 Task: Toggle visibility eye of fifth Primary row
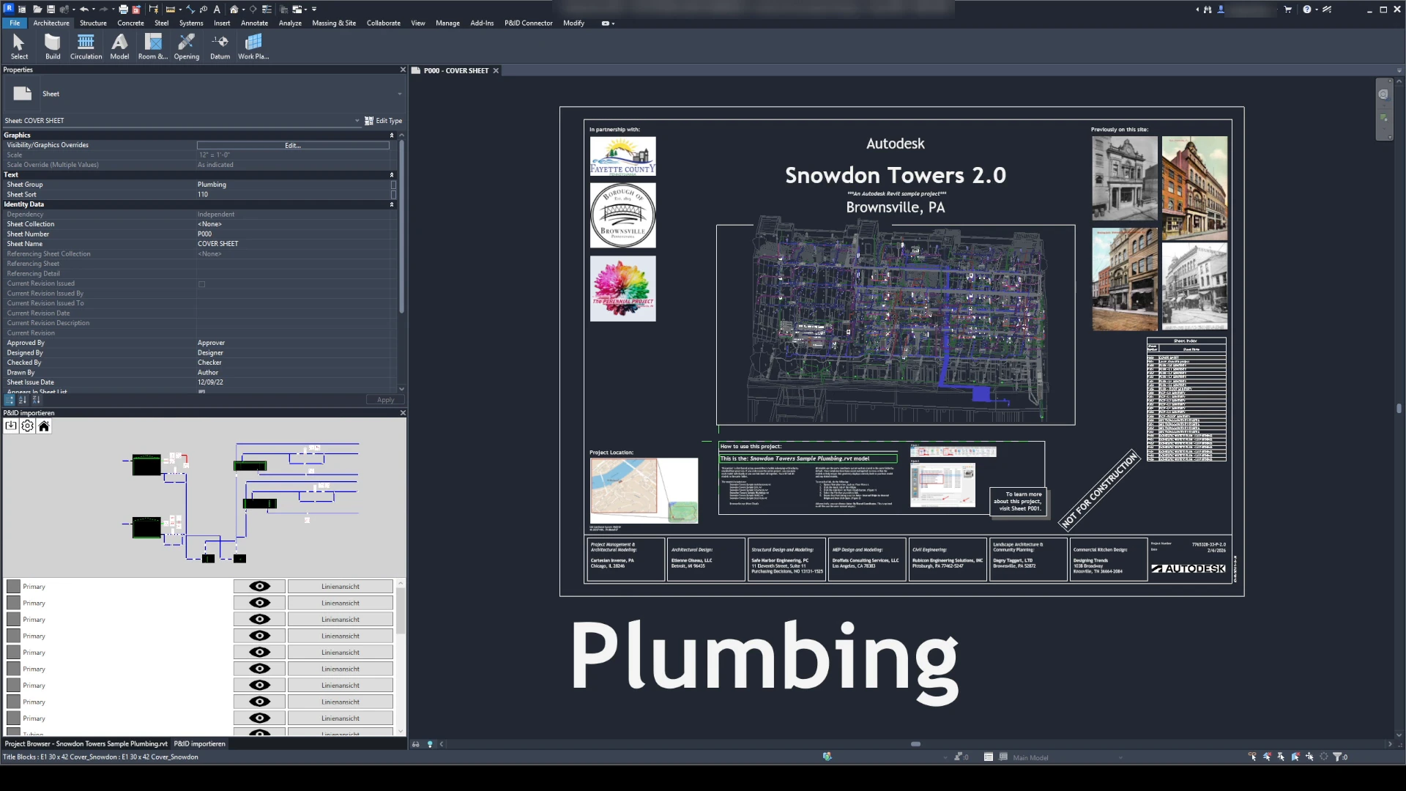coord(259,653)
